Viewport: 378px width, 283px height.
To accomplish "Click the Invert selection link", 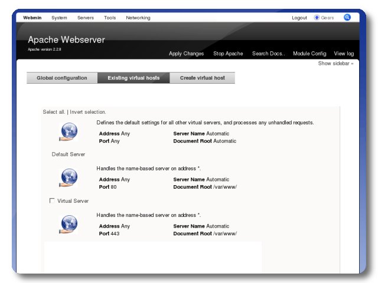I will tap(88, 112).
